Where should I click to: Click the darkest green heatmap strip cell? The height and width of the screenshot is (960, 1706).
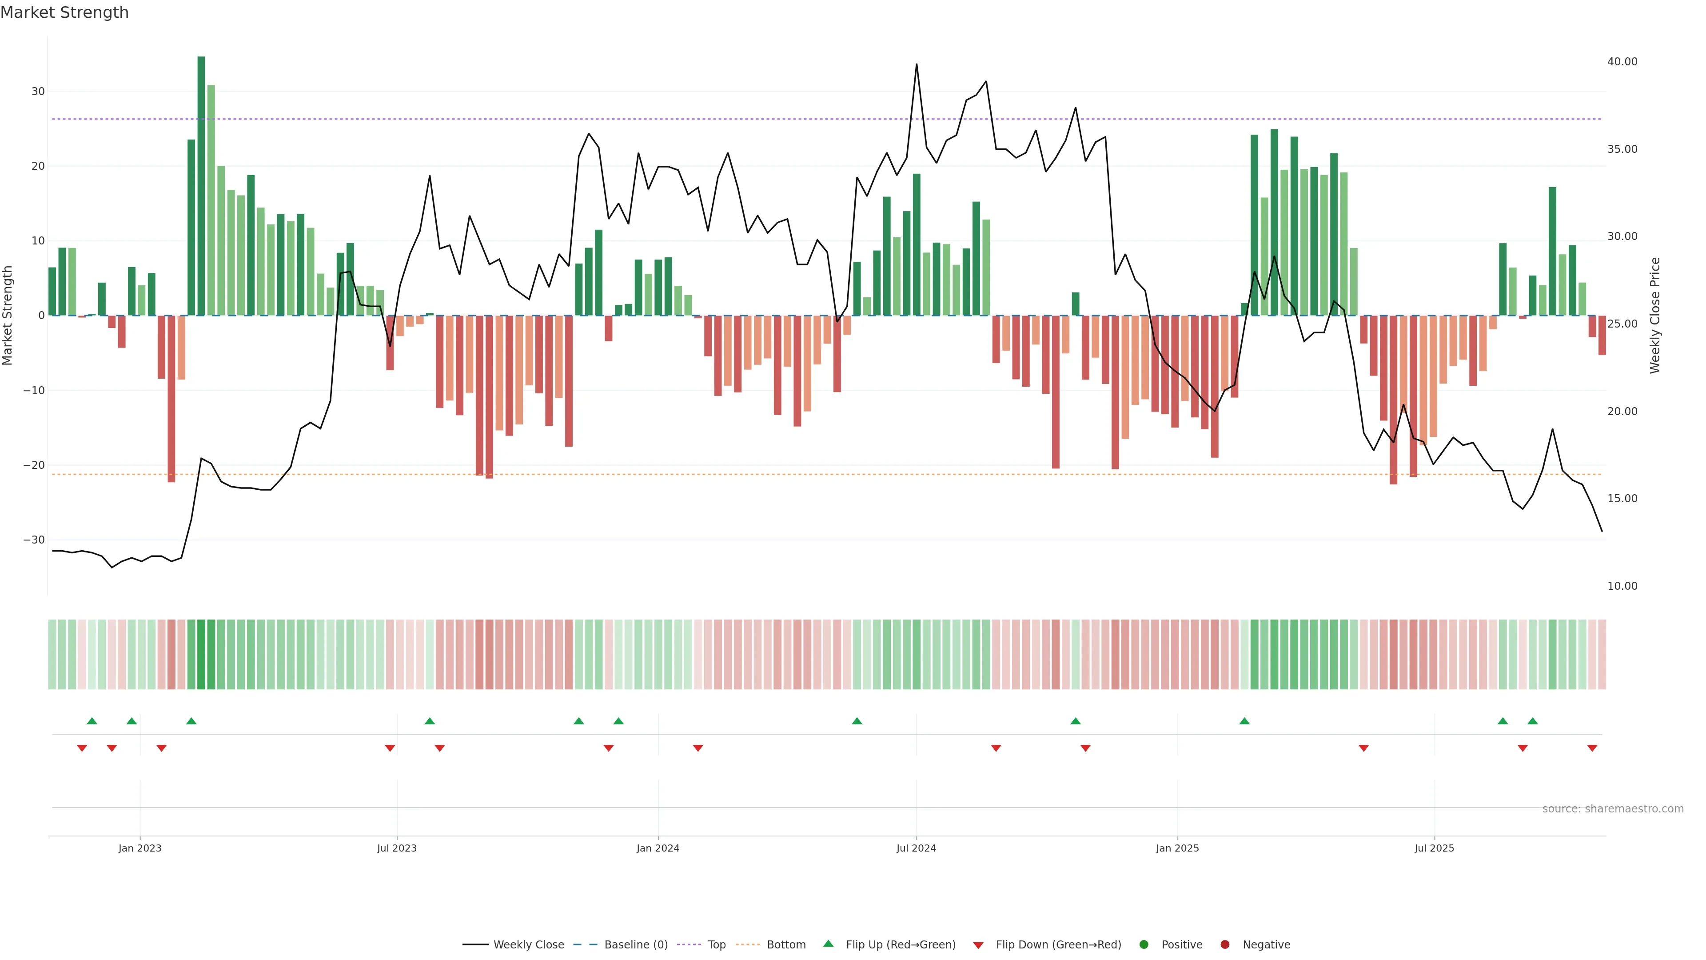[201, 654]
